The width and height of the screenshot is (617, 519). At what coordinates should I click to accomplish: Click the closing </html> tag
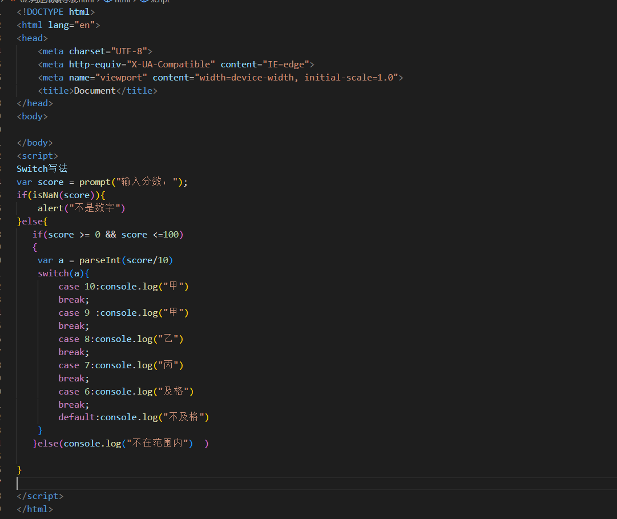pos(35,509)
